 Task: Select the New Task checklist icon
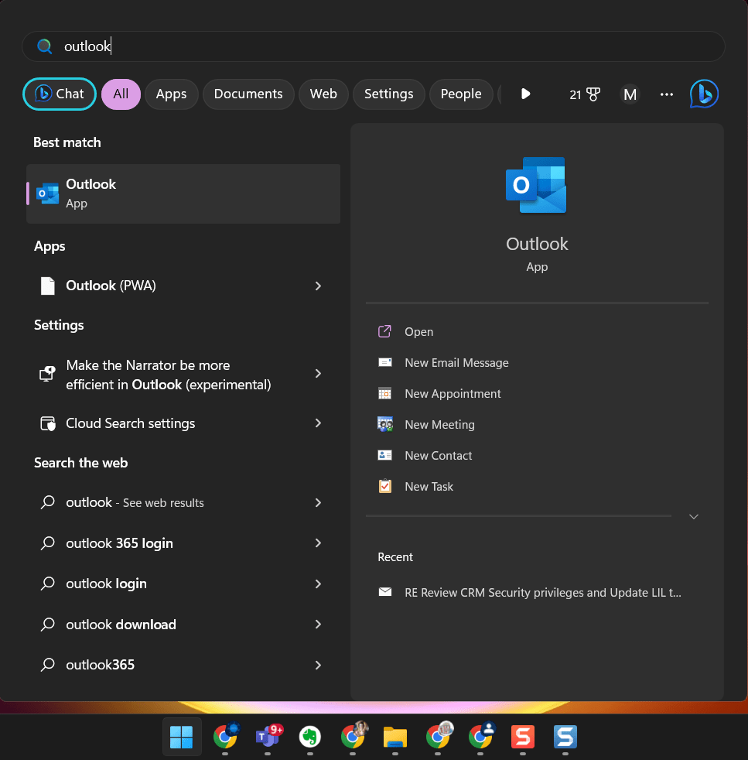[384, 486]
